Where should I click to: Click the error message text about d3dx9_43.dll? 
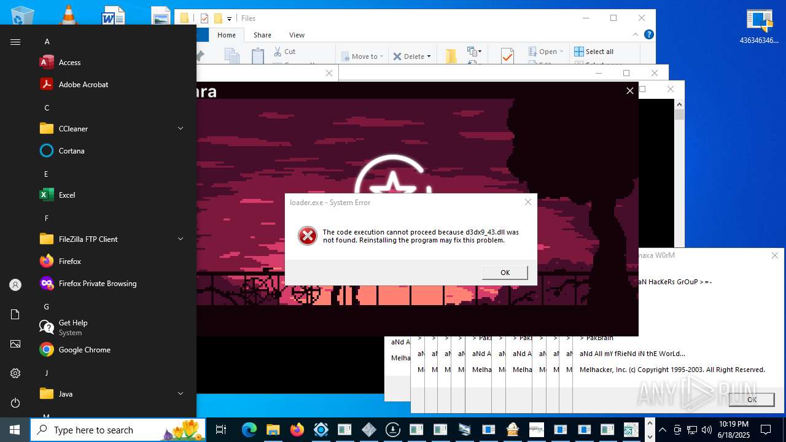(x=421, y=236)
